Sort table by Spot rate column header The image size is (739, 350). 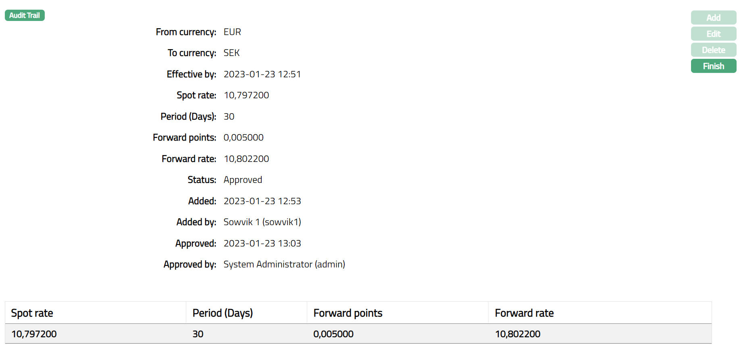point(32,313)
